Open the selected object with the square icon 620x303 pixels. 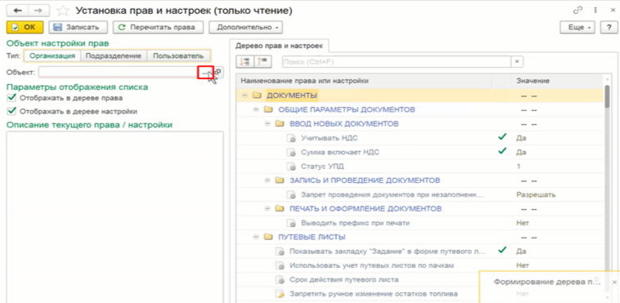click(218, 73)
